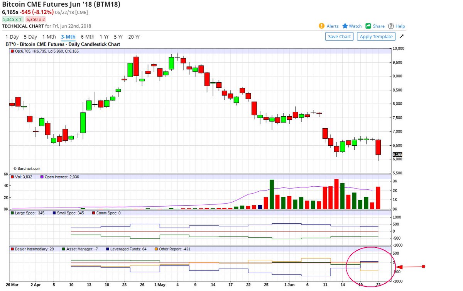Switch to the 1-Mth range
Viewport: 463px width, 291px height.
pos(49,37)
